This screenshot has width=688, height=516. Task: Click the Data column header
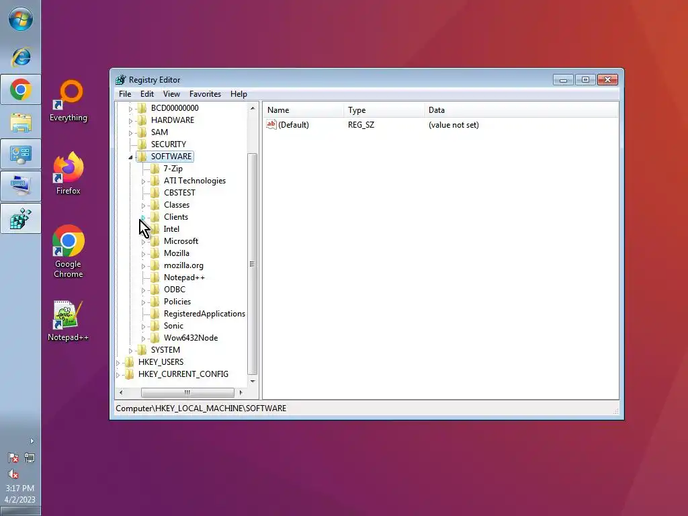point(521,110)
